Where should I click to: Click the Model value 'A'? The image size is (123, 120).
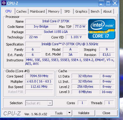[70, 49]
